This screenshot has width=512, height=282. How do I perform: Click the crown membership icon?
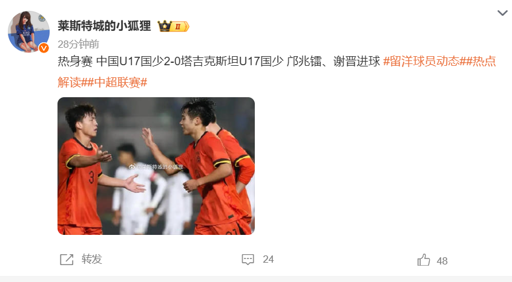pyautogui.click(x=165, y=26)
